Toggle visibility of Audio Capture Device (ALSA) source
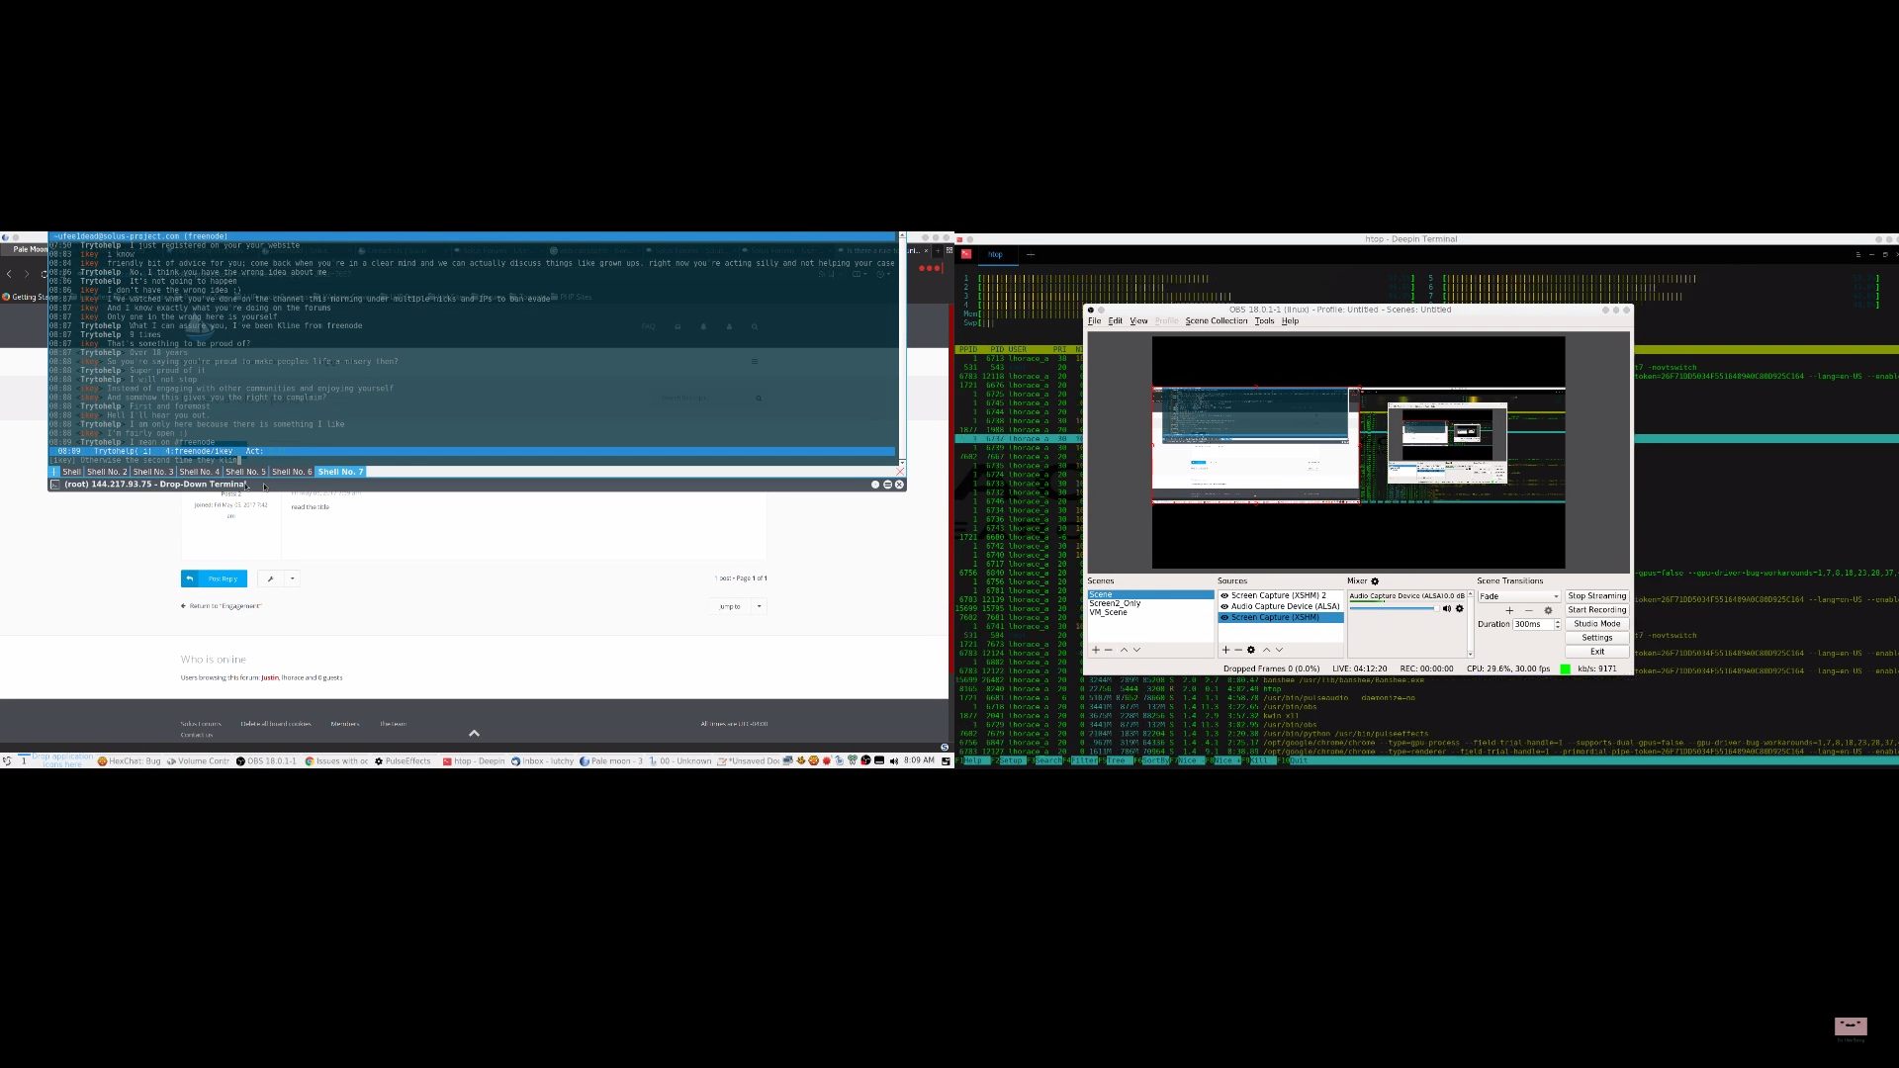The height and width of the screenshot is (1068, 1899). (1224, 606)
